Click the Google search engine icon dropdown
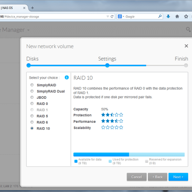 pyautogui.click(x=121, y=16)
